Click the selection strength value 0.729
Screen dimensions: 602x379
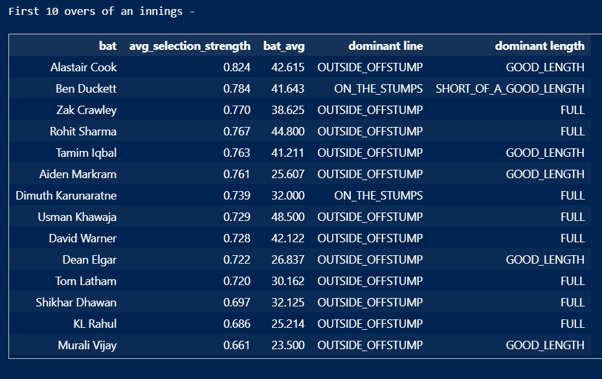(236, 217)
